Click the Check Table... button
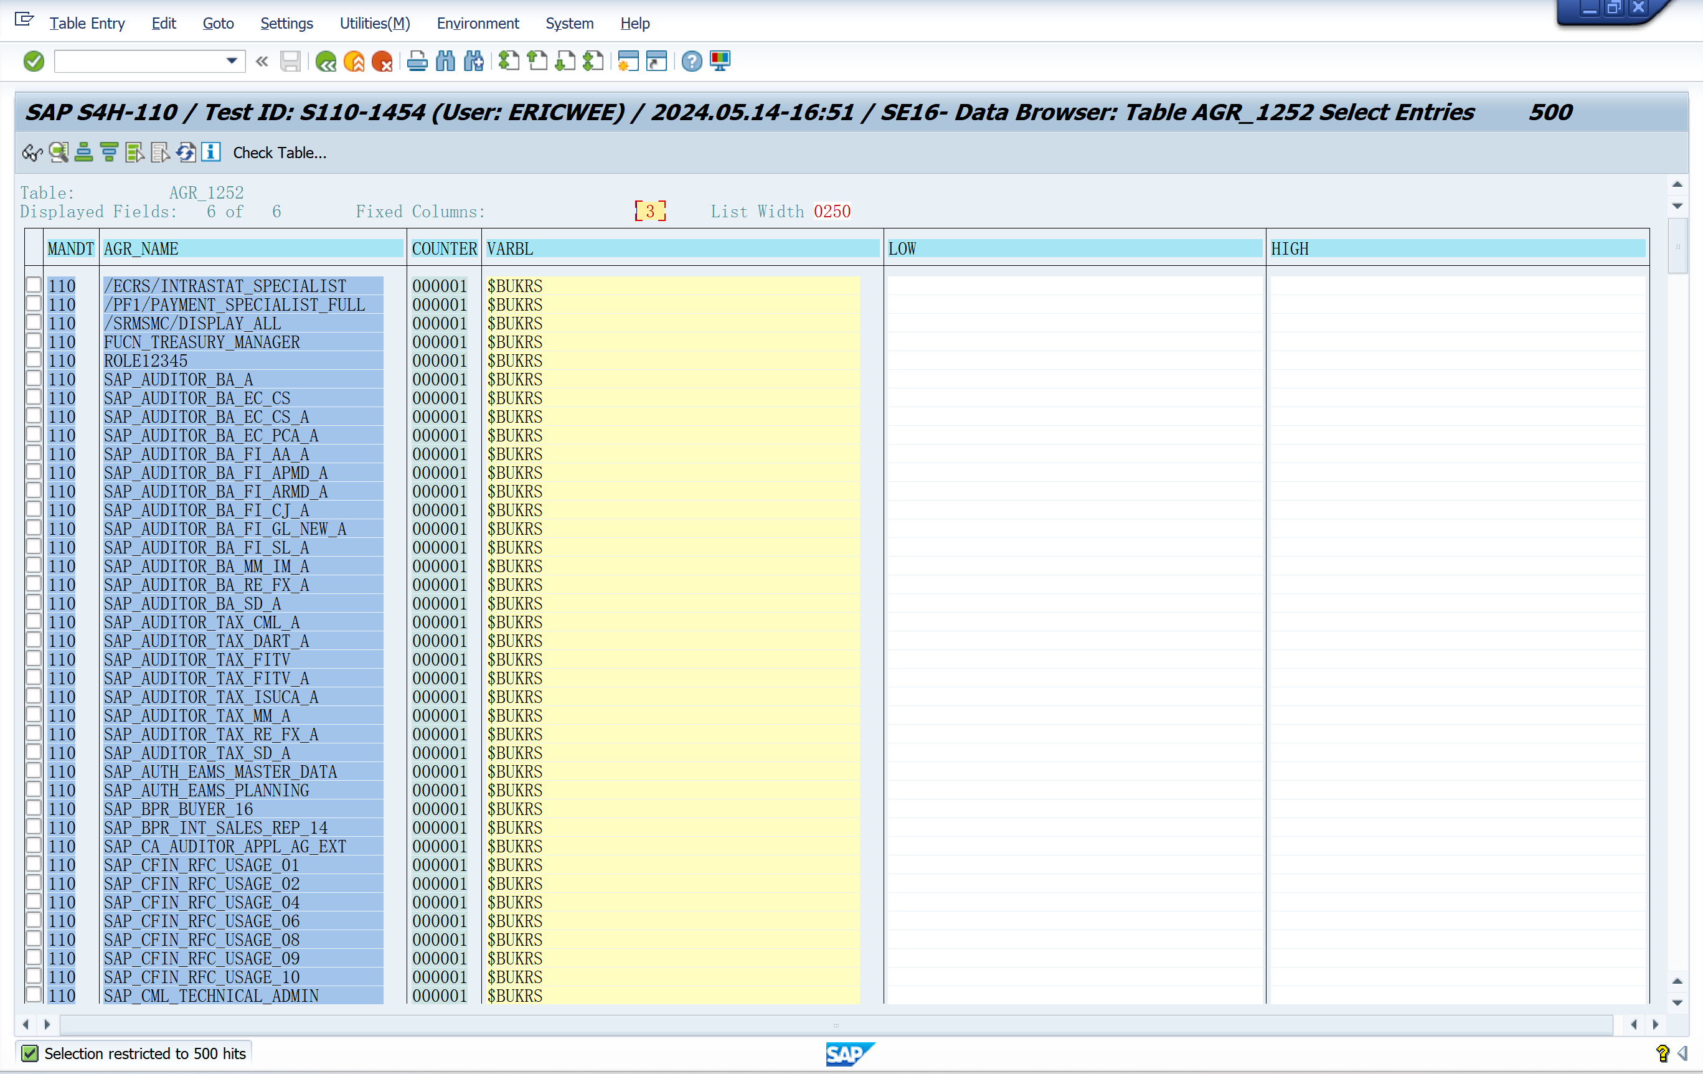The height and width of the screenshot is (1074, 1703). pos(280,153)
